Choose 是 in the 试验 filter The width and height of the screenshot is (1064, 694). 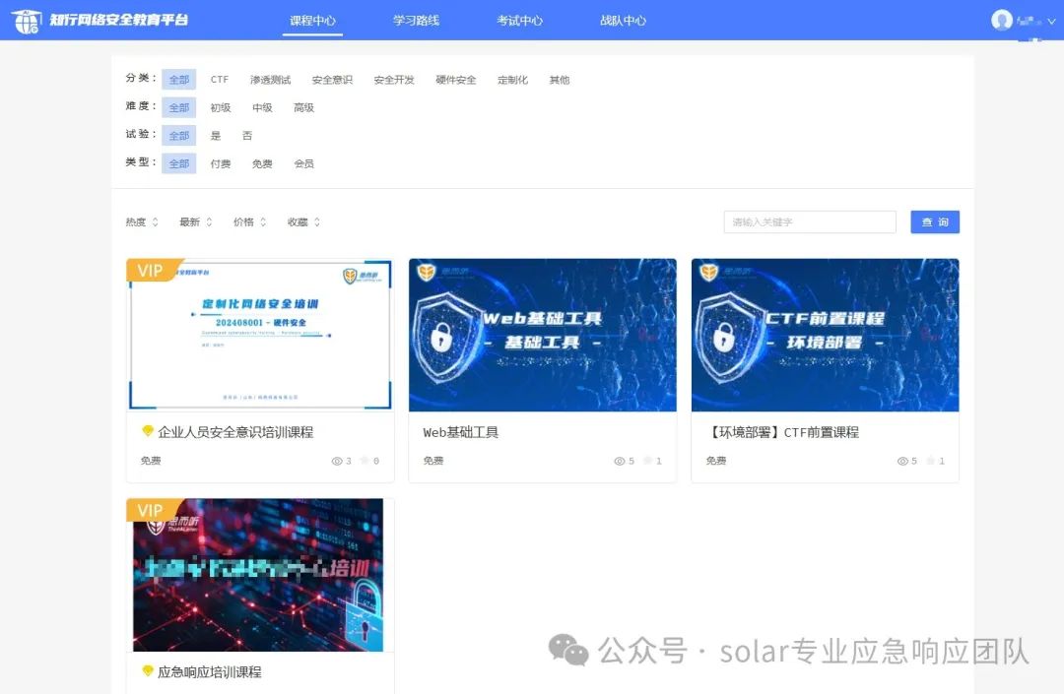point(215,136)
